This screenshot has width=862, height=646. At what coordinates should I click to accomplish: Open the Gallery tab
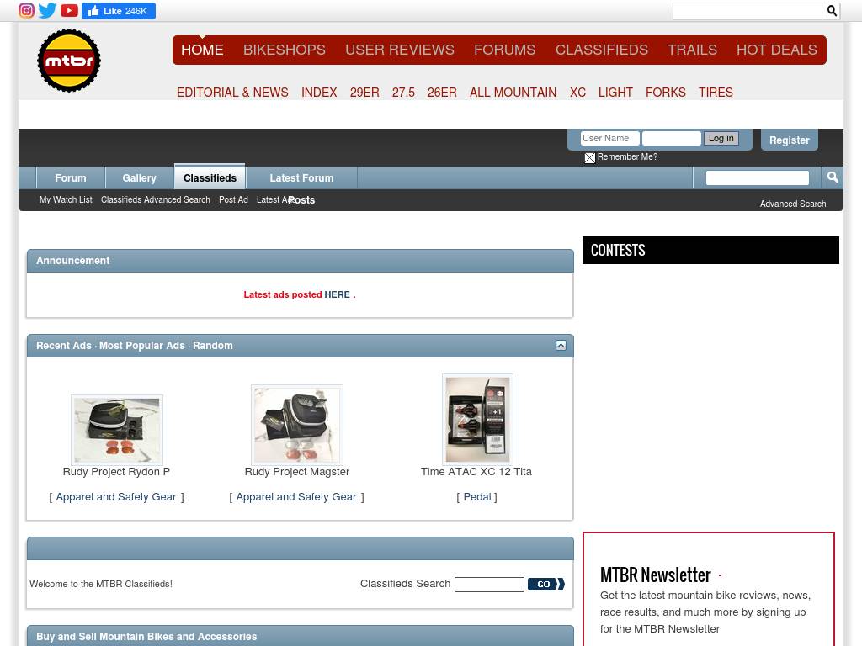139,178
